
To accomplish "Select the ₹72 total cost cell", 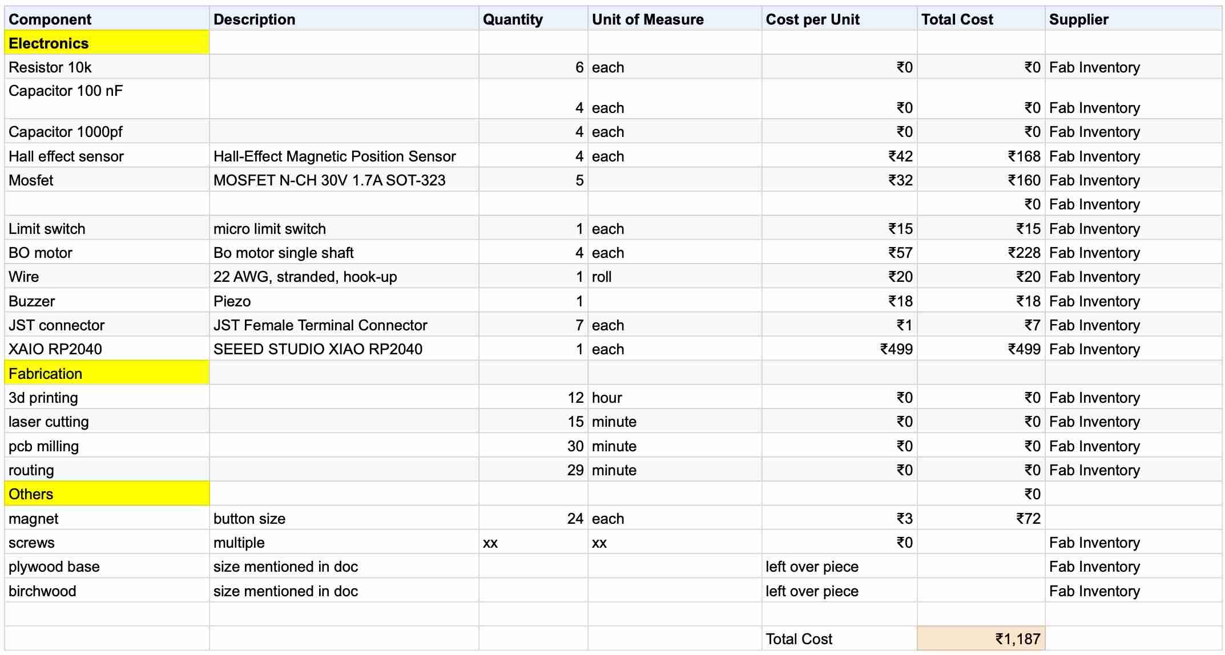I will point(981,518).
